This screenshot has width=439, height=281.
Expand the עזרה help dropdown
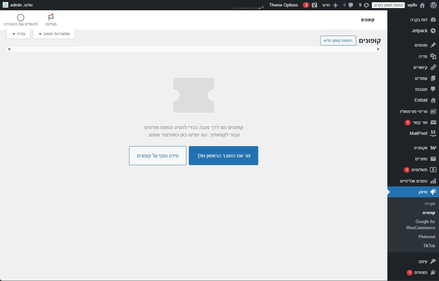(x=18, y=34)
